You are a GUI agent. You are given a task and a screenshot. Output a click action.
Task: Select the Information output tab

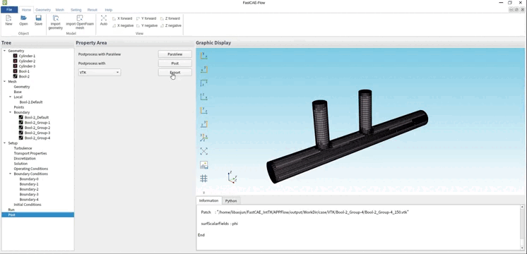coord(208,200)
